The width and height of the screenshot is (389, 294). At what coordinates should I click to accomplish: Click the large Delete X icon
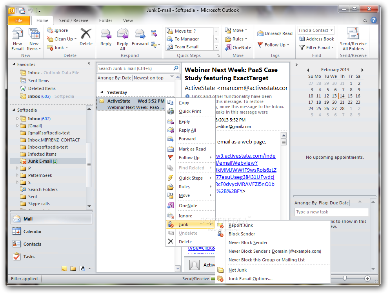[x=86, y=33]
